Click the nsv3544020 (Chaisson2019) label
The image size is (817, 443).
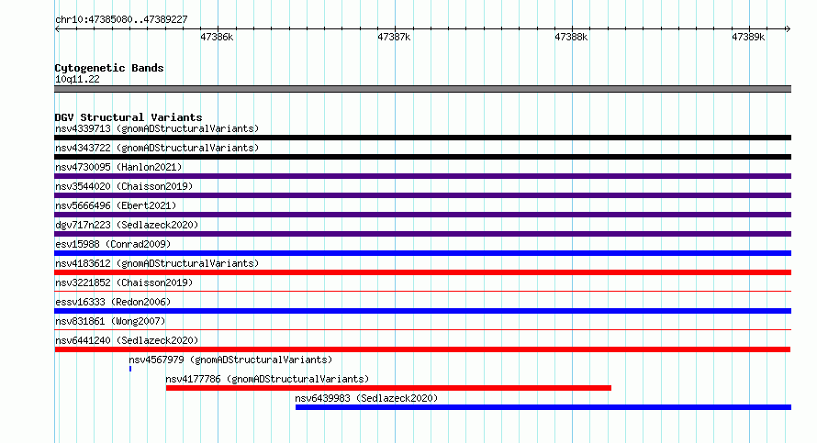(x=124, y=186)
